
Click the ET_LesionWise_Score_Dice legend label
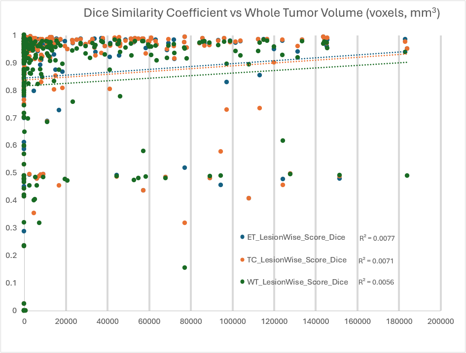296,237
